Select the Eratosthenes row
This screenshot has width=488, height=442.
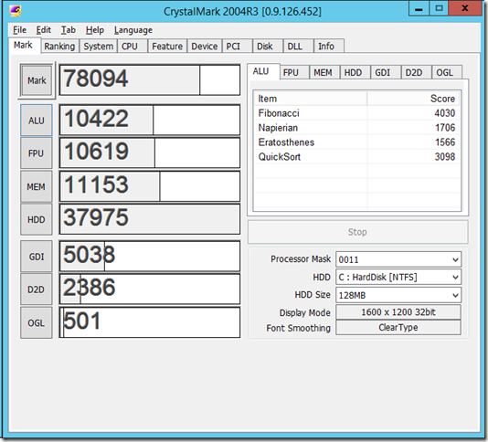tap(356, 142)
